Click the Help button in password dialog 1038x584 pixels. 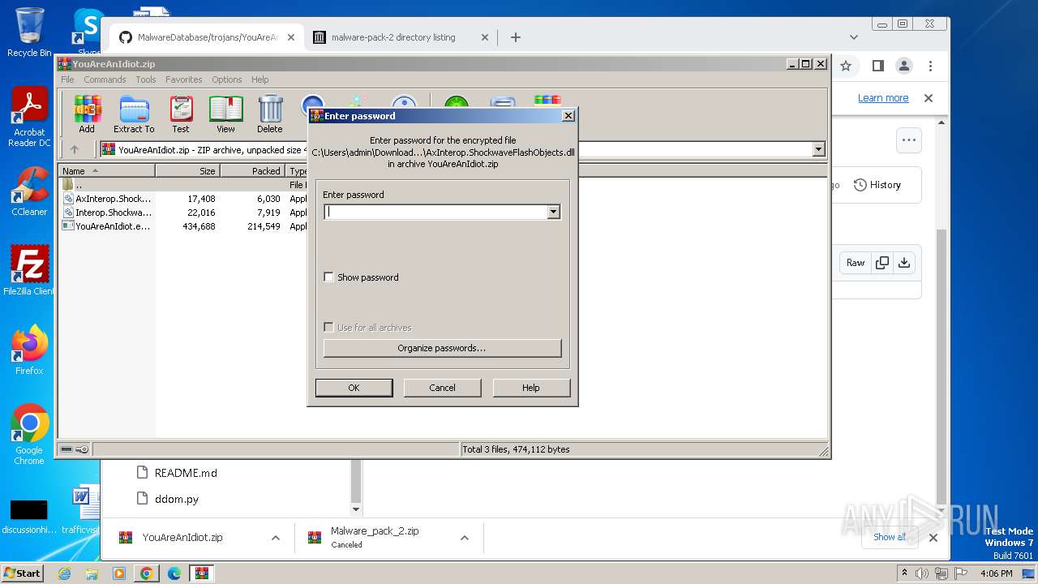click(531, 388)
